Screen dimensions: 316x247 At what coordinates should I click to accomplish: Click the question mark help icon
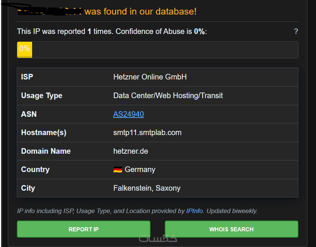coord(296,31)
